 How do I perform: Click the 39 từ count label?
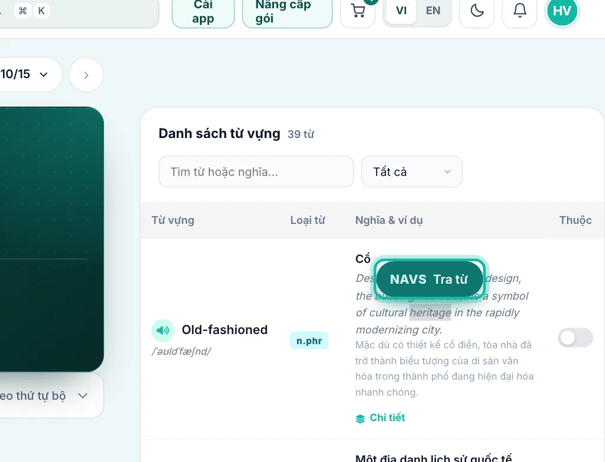[301, 134]
